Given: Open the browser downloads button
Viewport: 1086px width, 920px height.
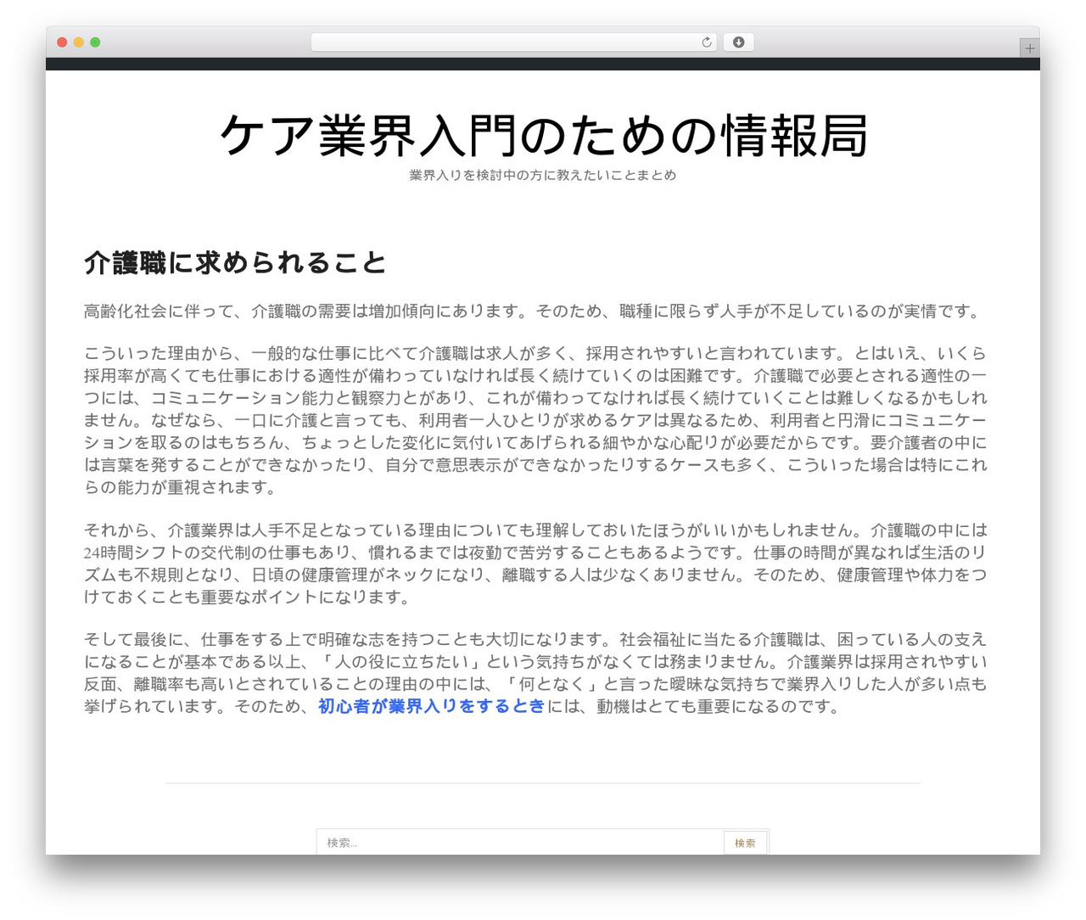Looking at the screenshot, I should click(738, 42).
